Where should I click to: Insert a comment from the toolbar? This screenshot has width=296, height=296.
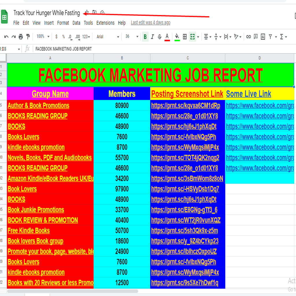coord(256,37)
